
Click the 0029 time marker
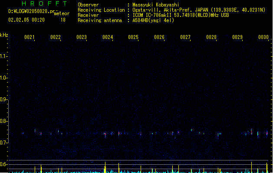237,37
